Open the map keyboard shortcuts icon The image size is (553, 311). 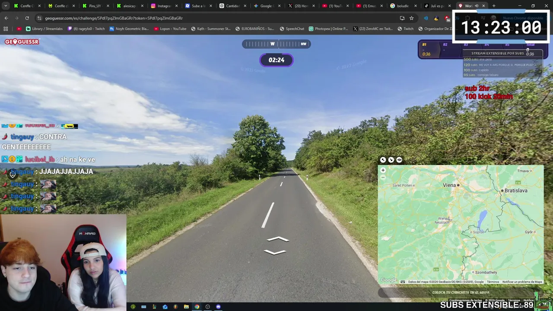click(403, 282)
